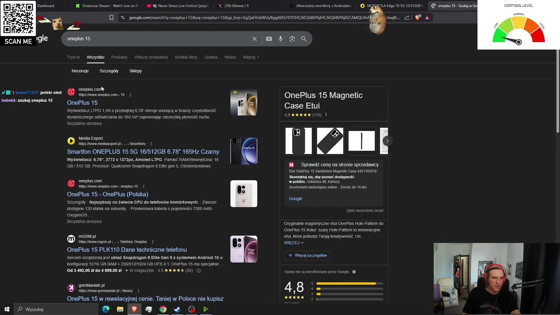This screenshot has width=560, height=315.
Task: Open Google Chrome from taskbar
Action: pyautogui.click(x=163, y=309)
